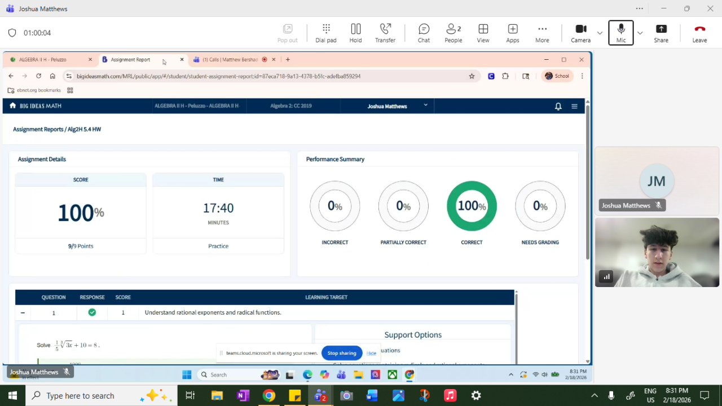Turn on the Camera

(x=580, y=33)
